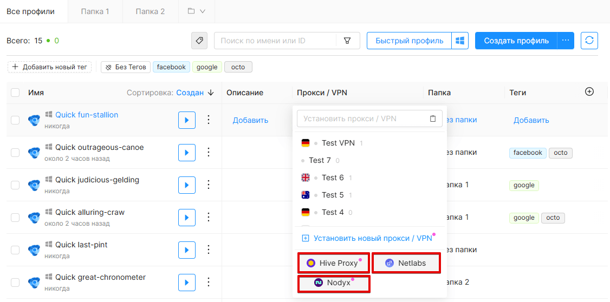This screenshot has width=610, height=302.
Task: Click the browser icon of Quick last-pint
Action: pyautogui.click(x=34, y=250)
